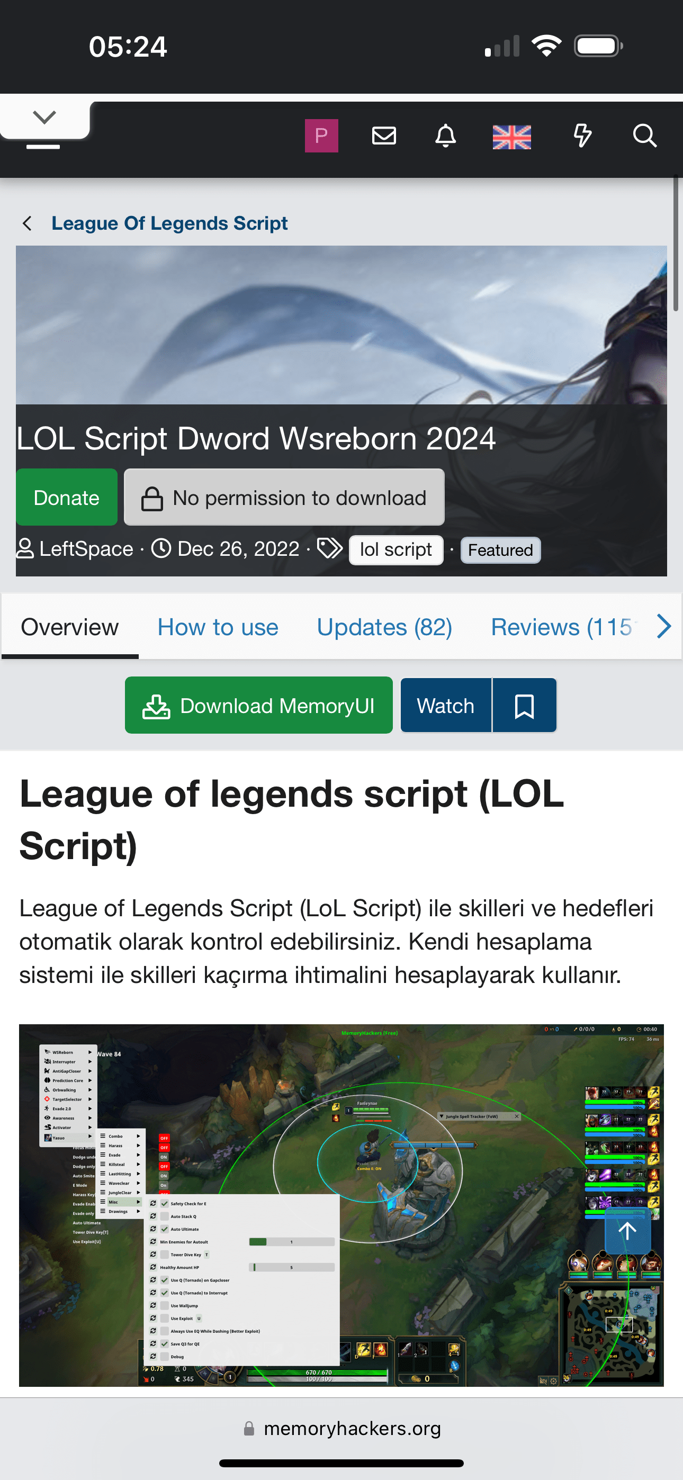Screen dimensions: 683x1480
Task: Open the Updates (82) tab
Action: tap(384, 627)
